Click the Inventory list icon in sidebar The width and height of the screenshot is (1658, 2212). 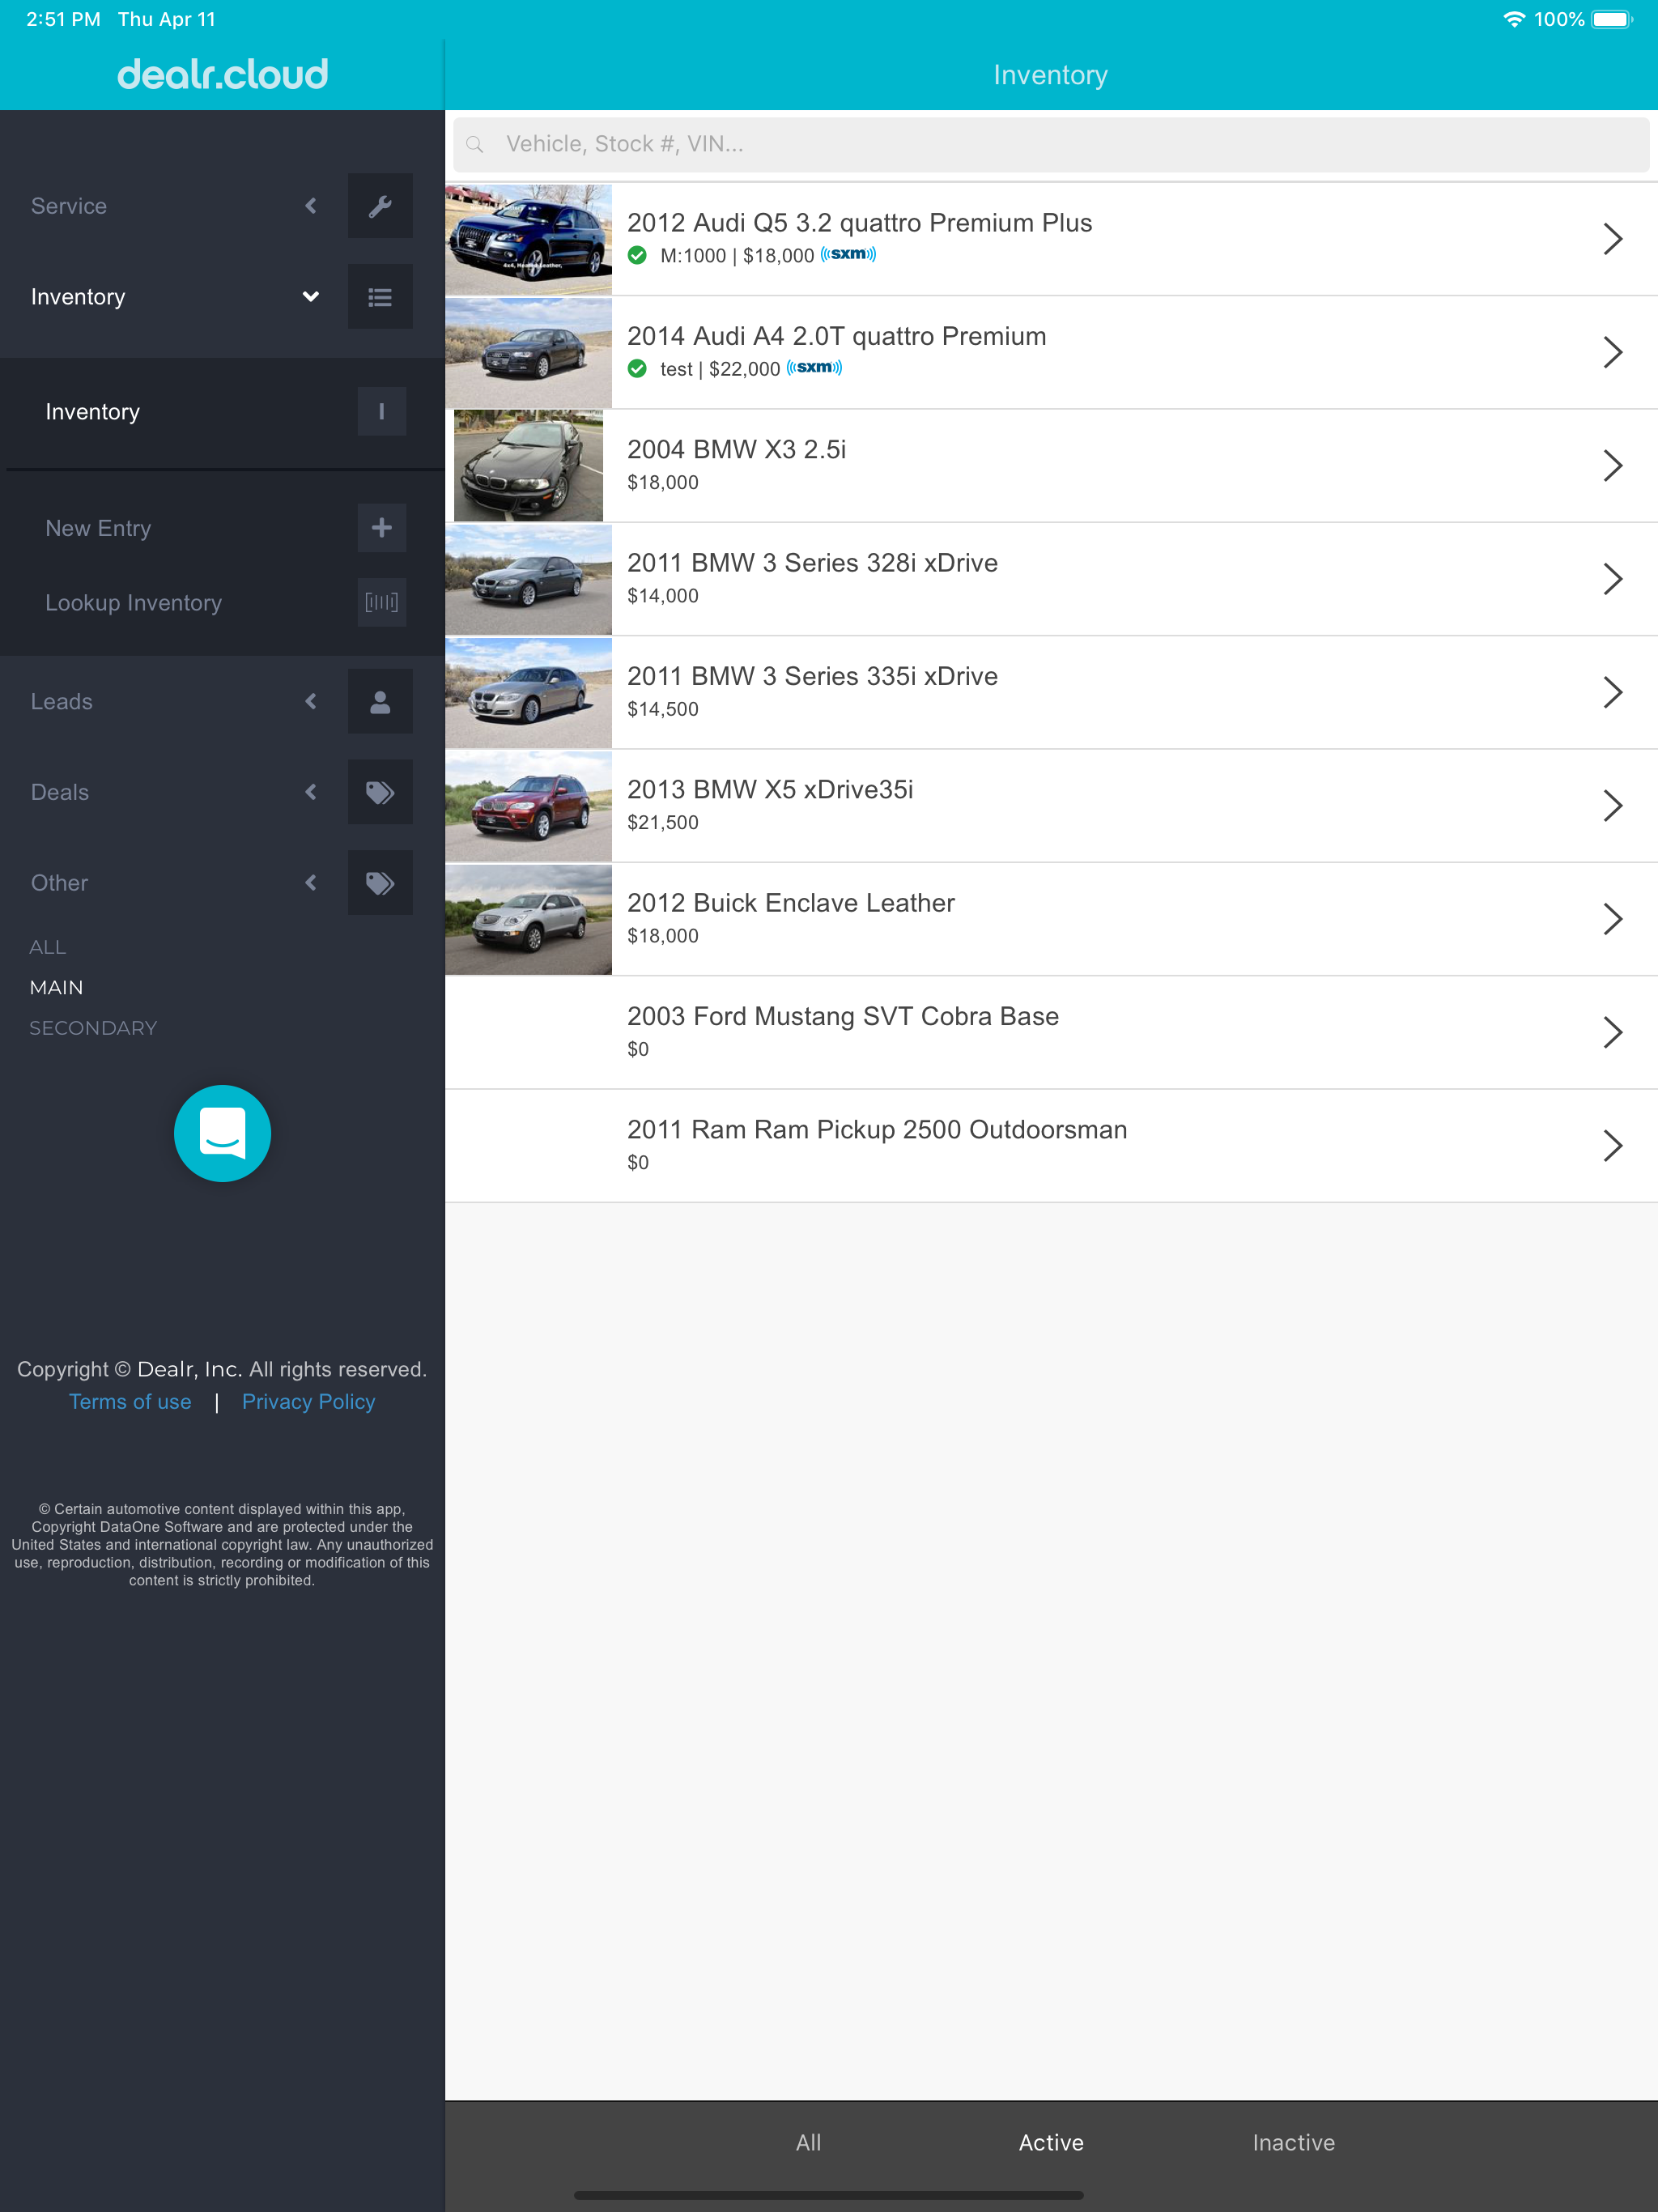point(380,297)
